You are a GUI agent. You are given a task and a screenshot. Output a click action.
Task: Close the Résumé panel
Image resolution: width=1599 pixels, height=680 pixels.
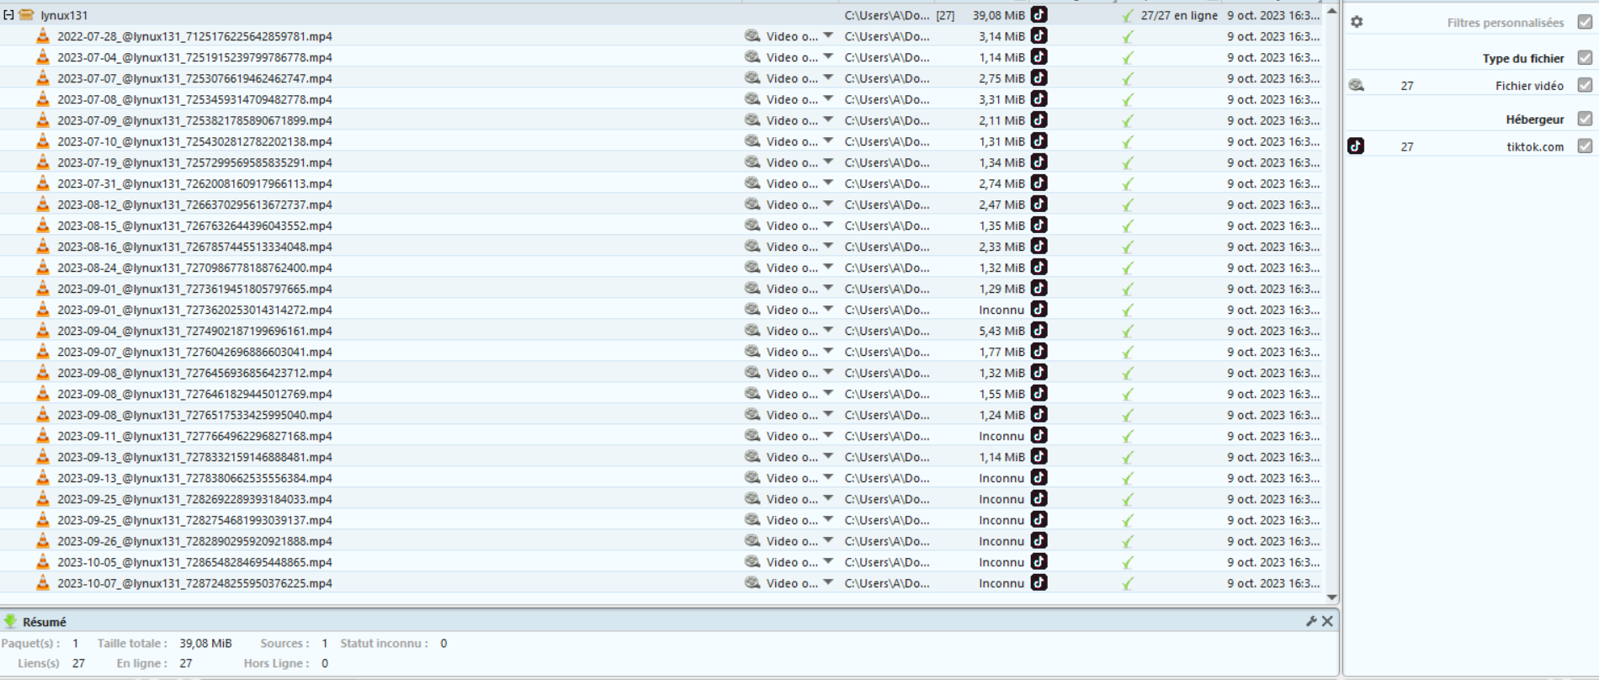point(1327,621)
